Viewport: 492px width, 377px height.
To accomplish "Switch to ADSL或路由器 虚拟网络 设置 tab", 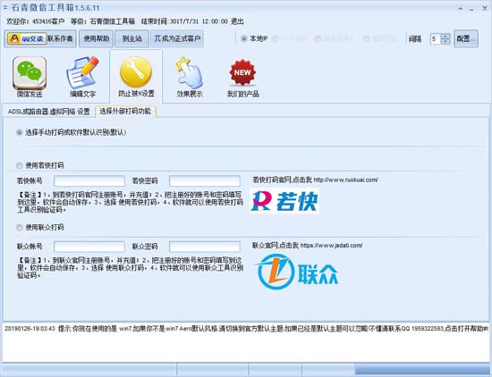I will [48, 112].
